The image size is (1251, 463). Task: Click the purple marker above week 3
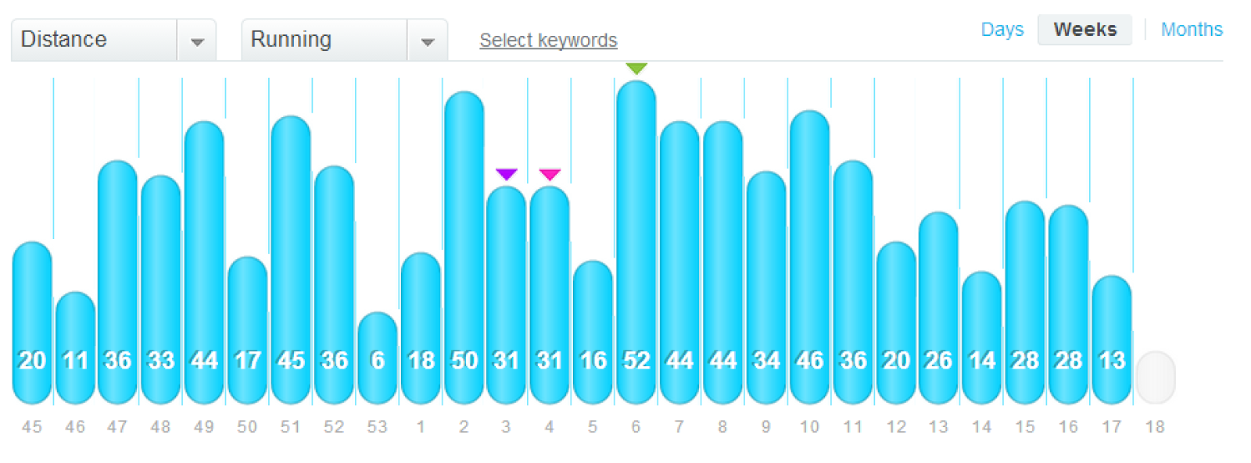coord(507,174)
